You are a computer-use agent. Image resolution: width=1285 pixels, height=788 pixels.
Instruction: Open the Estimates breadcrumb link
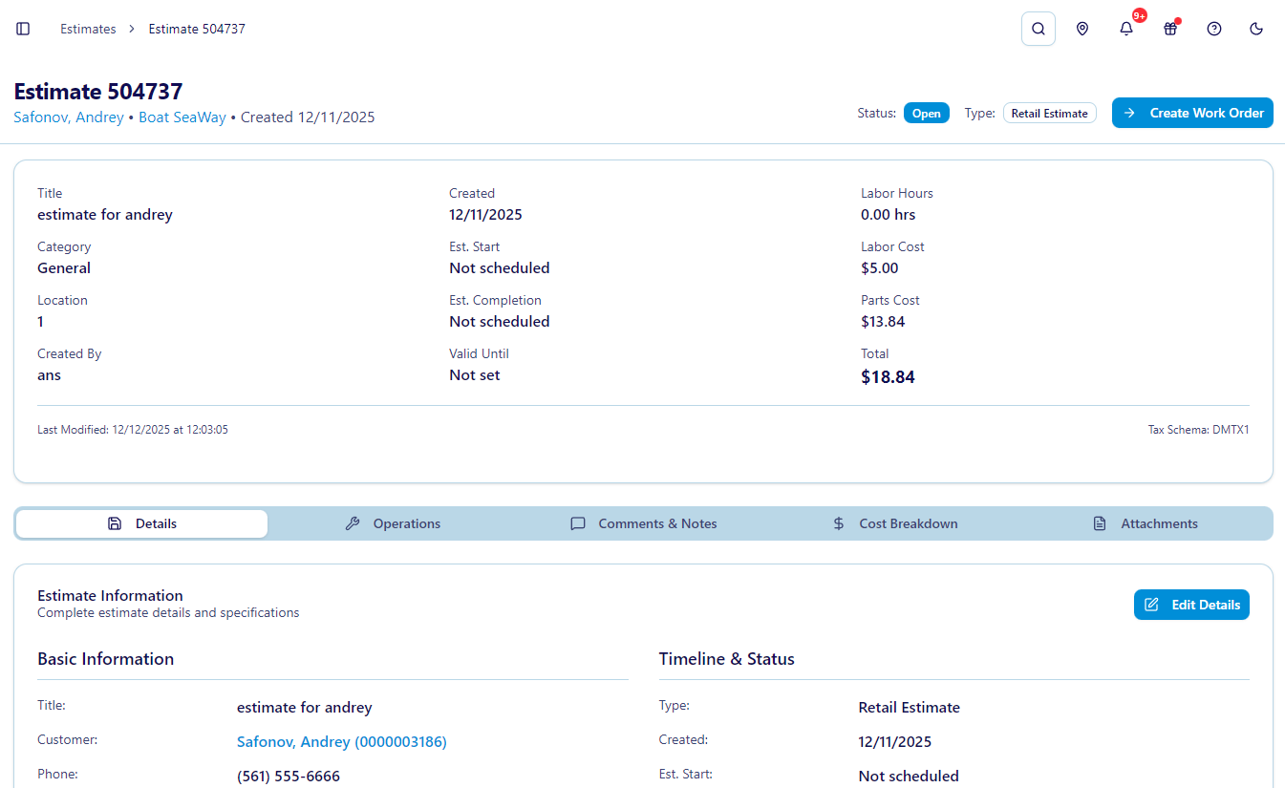point(88,29)
